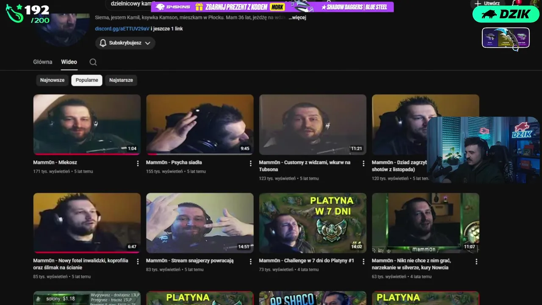Play the Platyna w 7 dni 14:02 thumbnail

click(x=312, y=223)
